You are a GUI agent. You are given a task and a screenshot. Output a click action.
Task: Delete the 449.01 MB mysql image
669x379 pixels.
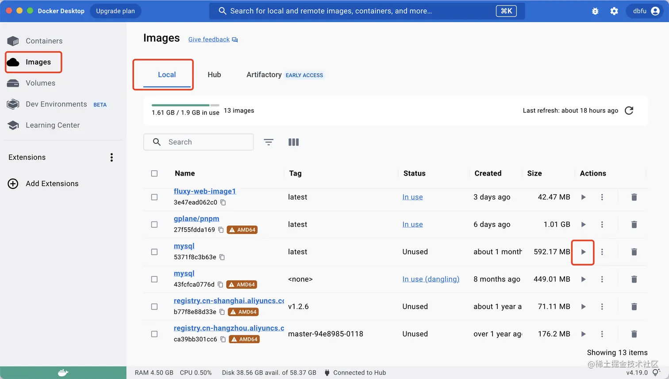pyautogui.click(x=634, y=279)
